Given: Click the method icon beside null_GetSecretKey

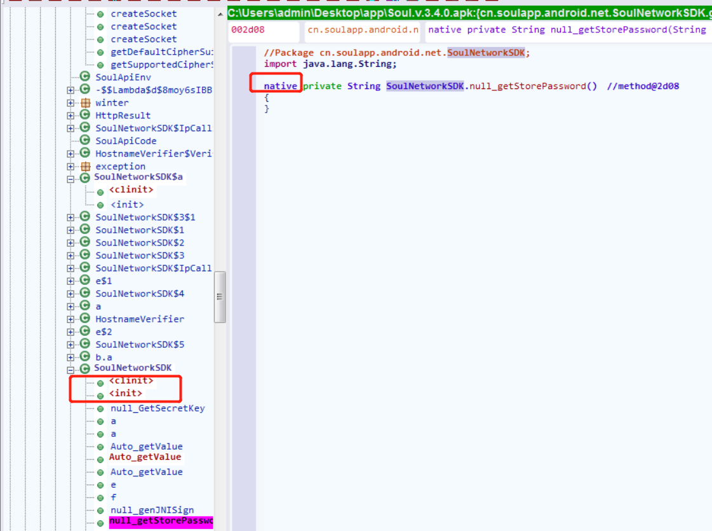Looking at the screenshot, I should (x=100, y=409).
